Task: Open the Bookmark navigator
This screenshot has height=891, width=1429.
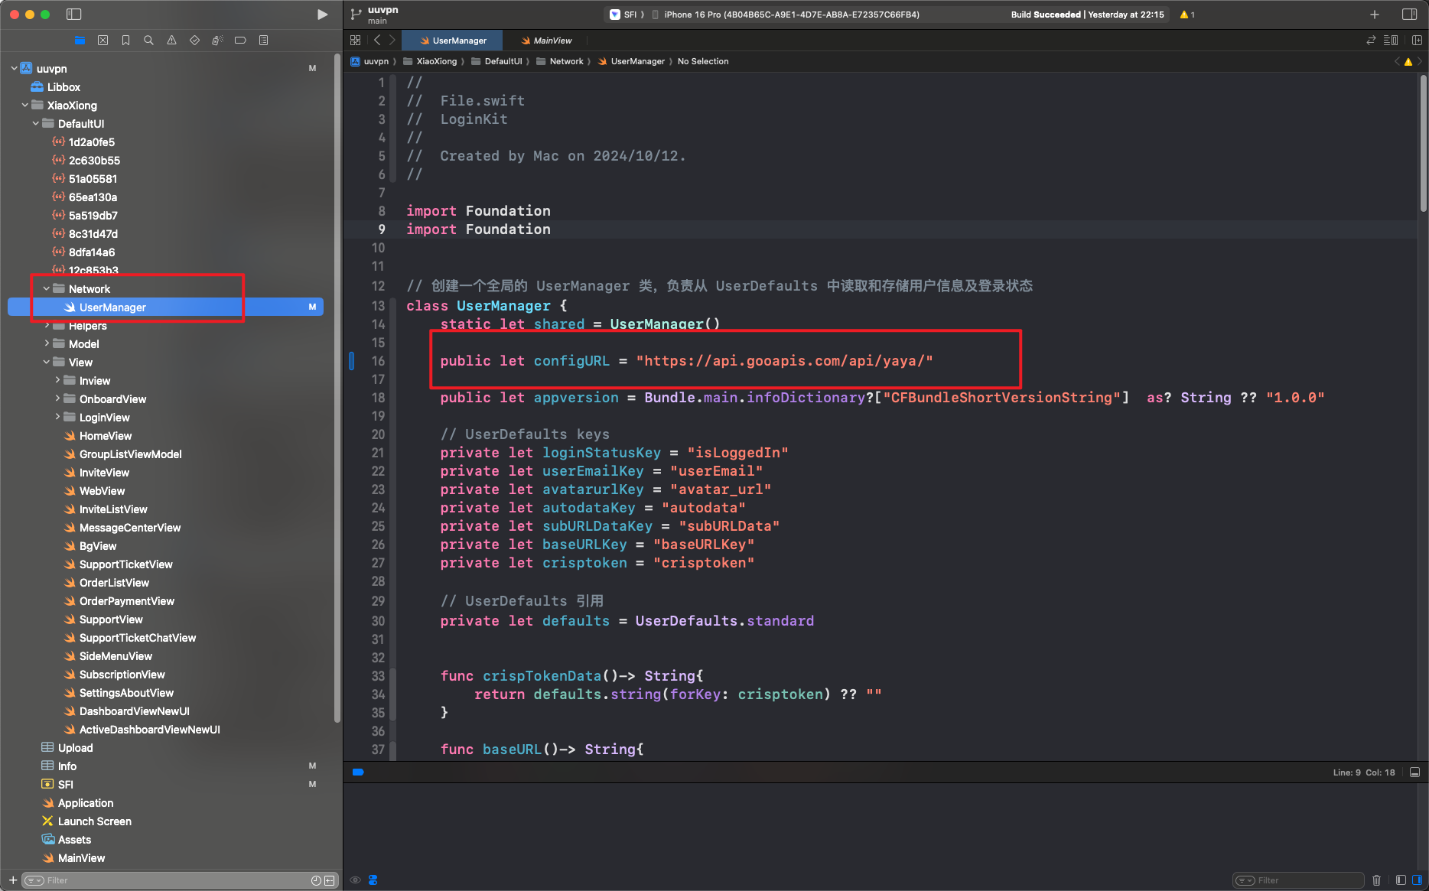Action: (125, 41)
